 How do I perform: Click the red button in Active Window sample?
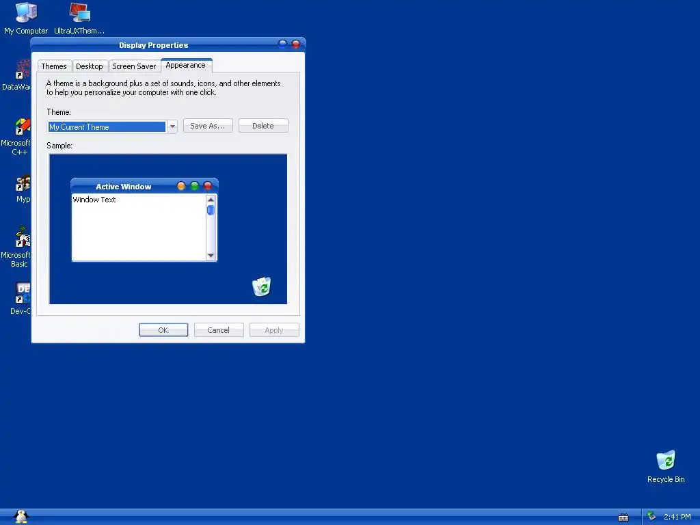[x=208, y=186]
